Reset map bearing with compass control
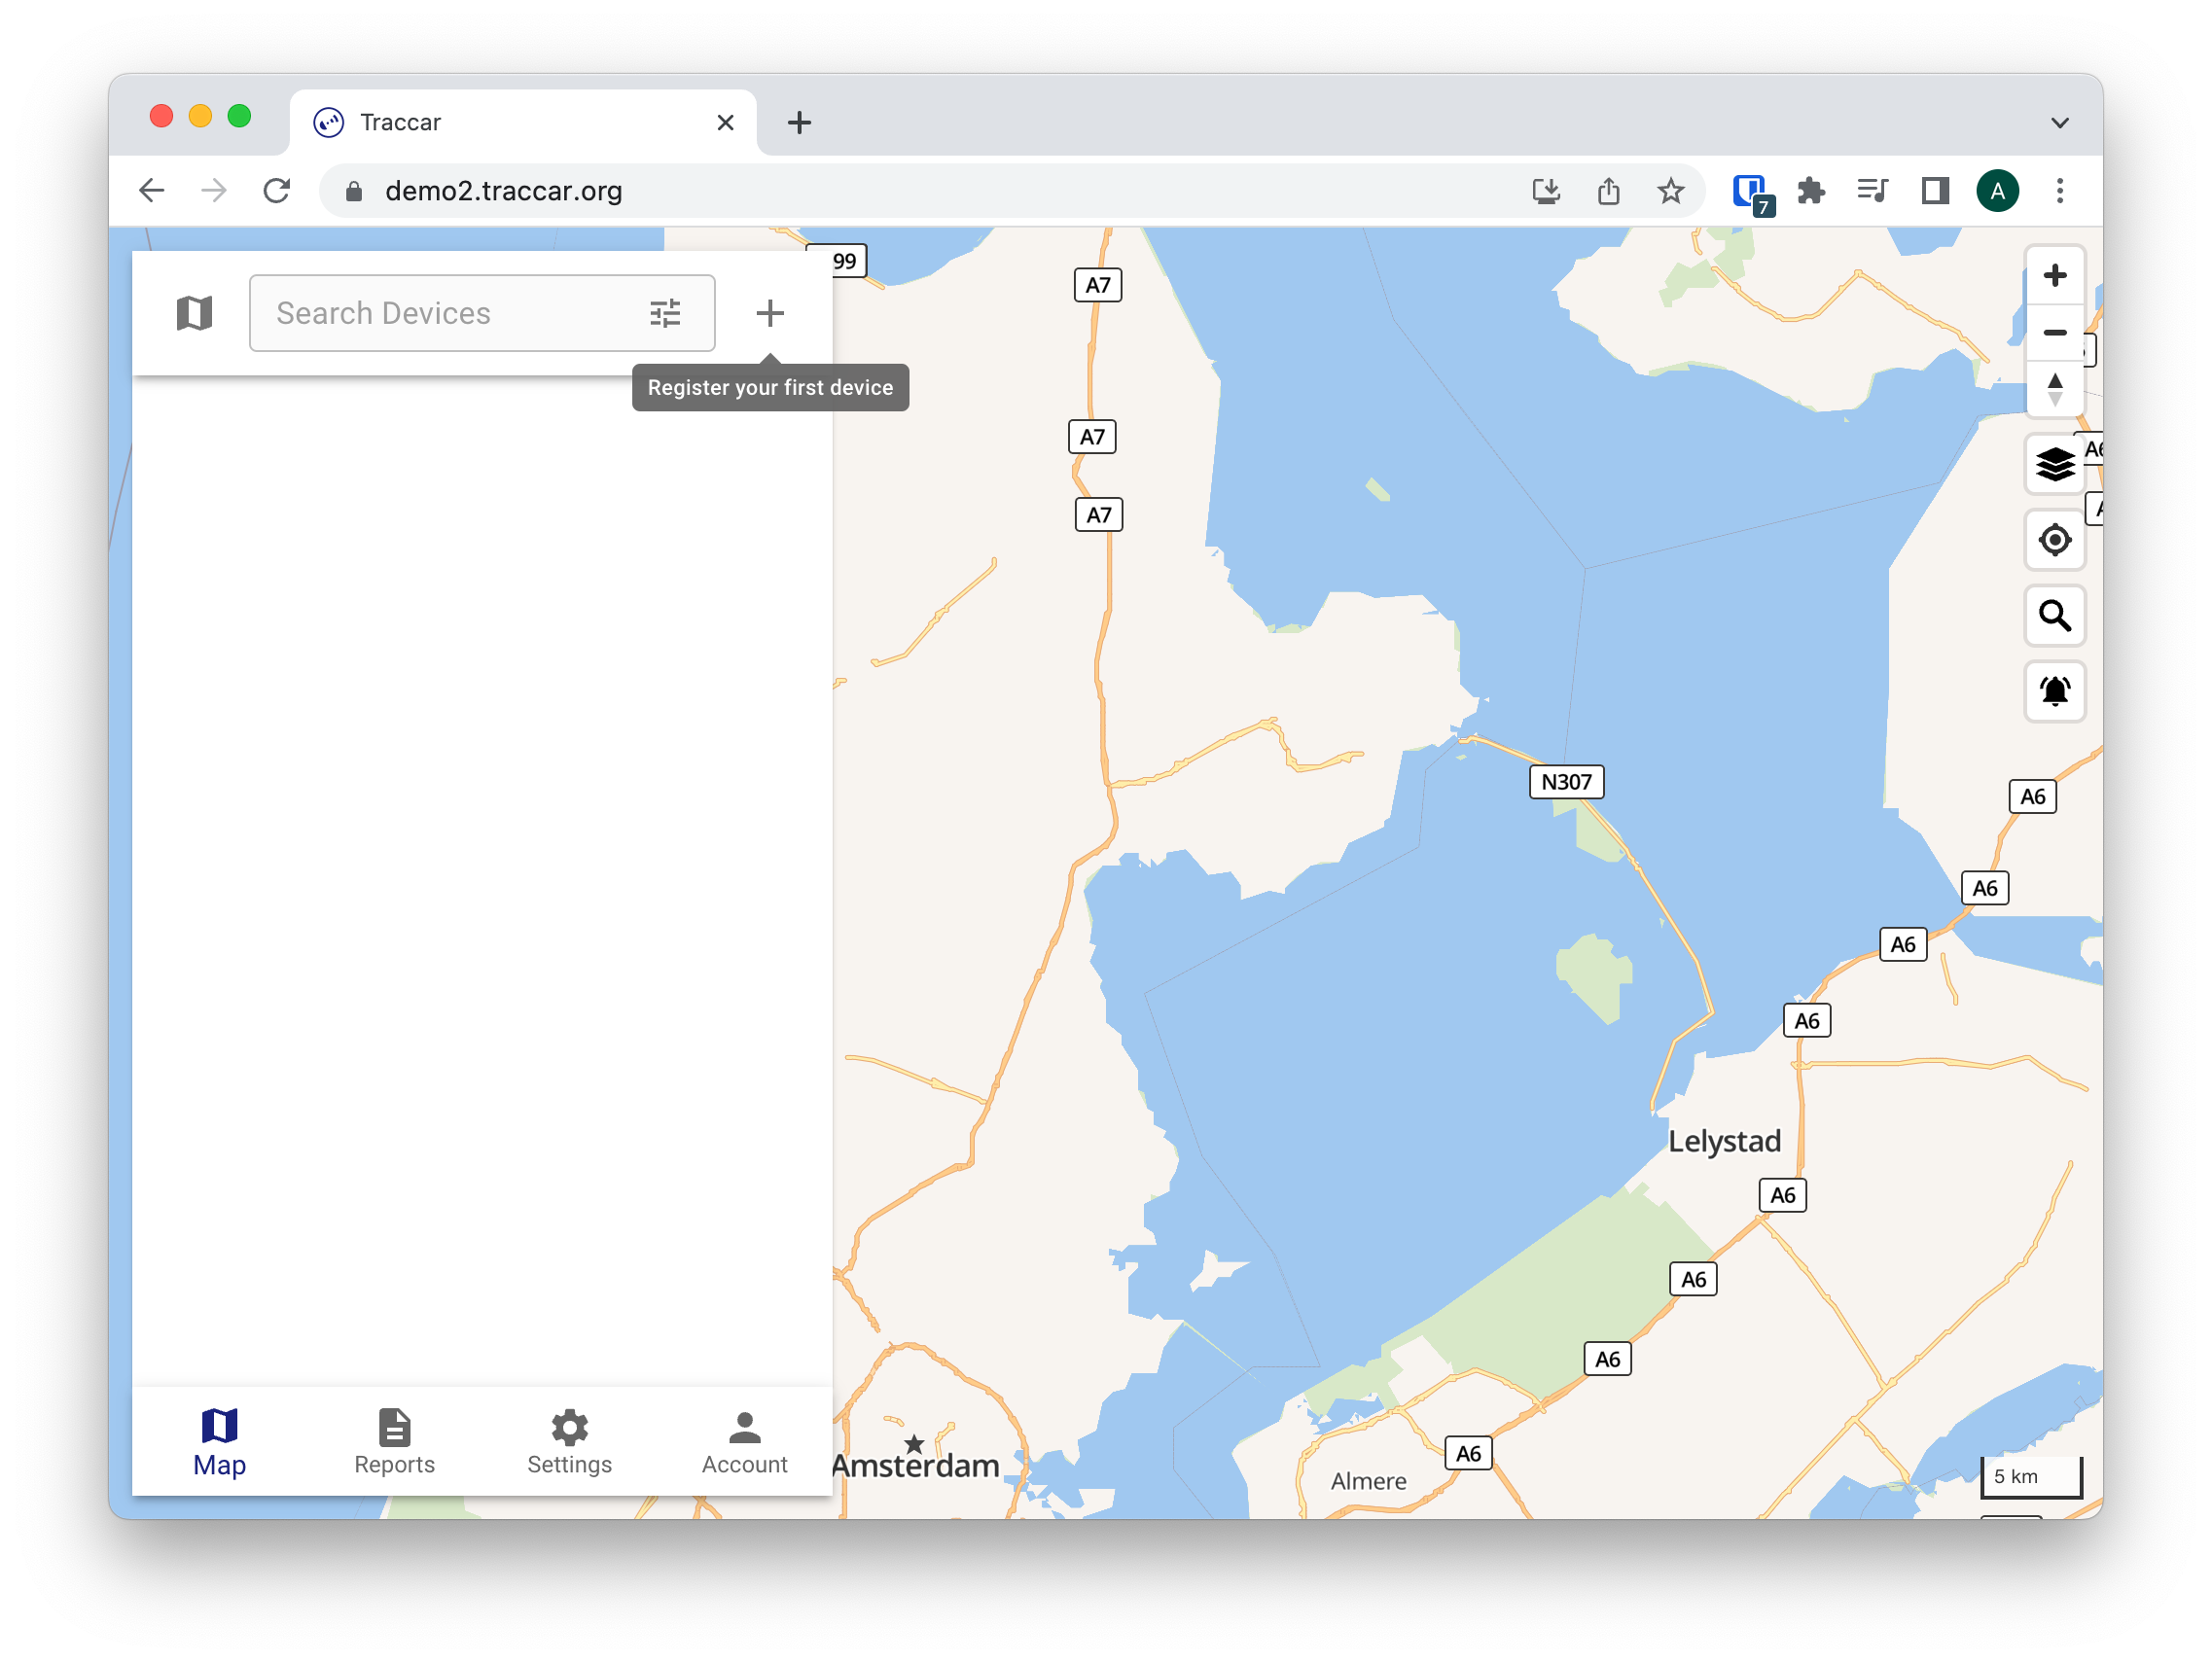Image resolution: width=2212 pixels, height=1663 pixels. [2054, 389]
